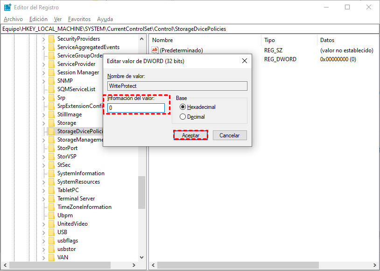Click the values pane horizontal scrollbar thumb
The image size is (380, 271).
click(x=238, y=265)
